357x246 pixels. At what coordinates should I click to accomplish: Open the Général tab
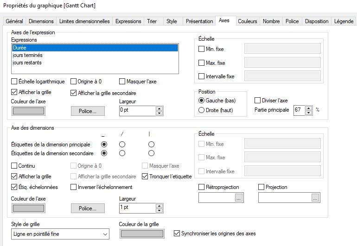pos(14,21)
